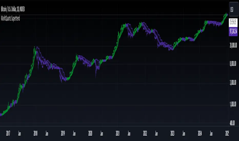Screen dimensions: 239x141
Task: Open the USD currency selector
Action: 234,9
